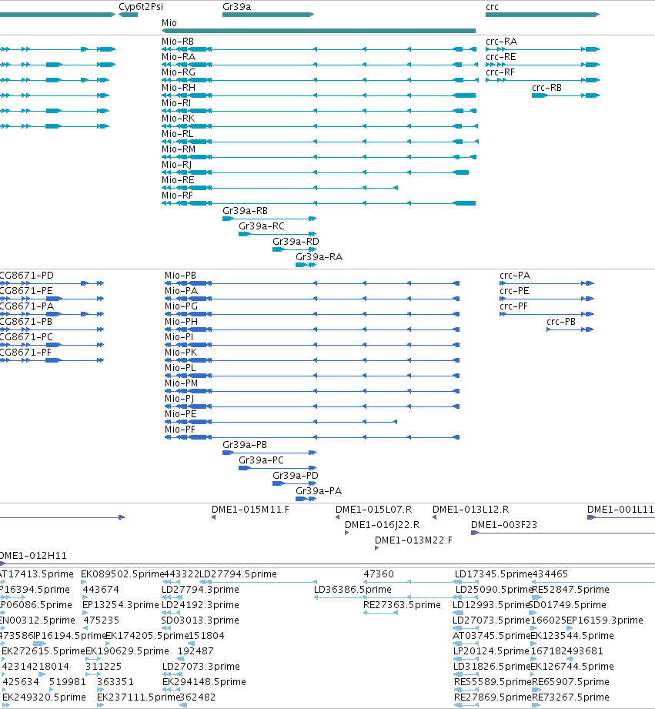Click the CG8671-PC protein label
This screenshot has width=655, height=709.
point(26,337)
